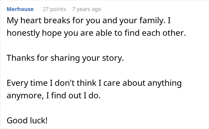
Task: Click the 7 years ago timestamp
Action: [87, 9]
